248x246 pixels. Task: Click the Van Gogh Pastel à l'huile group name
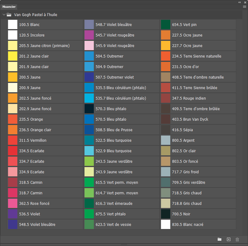tap(36, 15)
